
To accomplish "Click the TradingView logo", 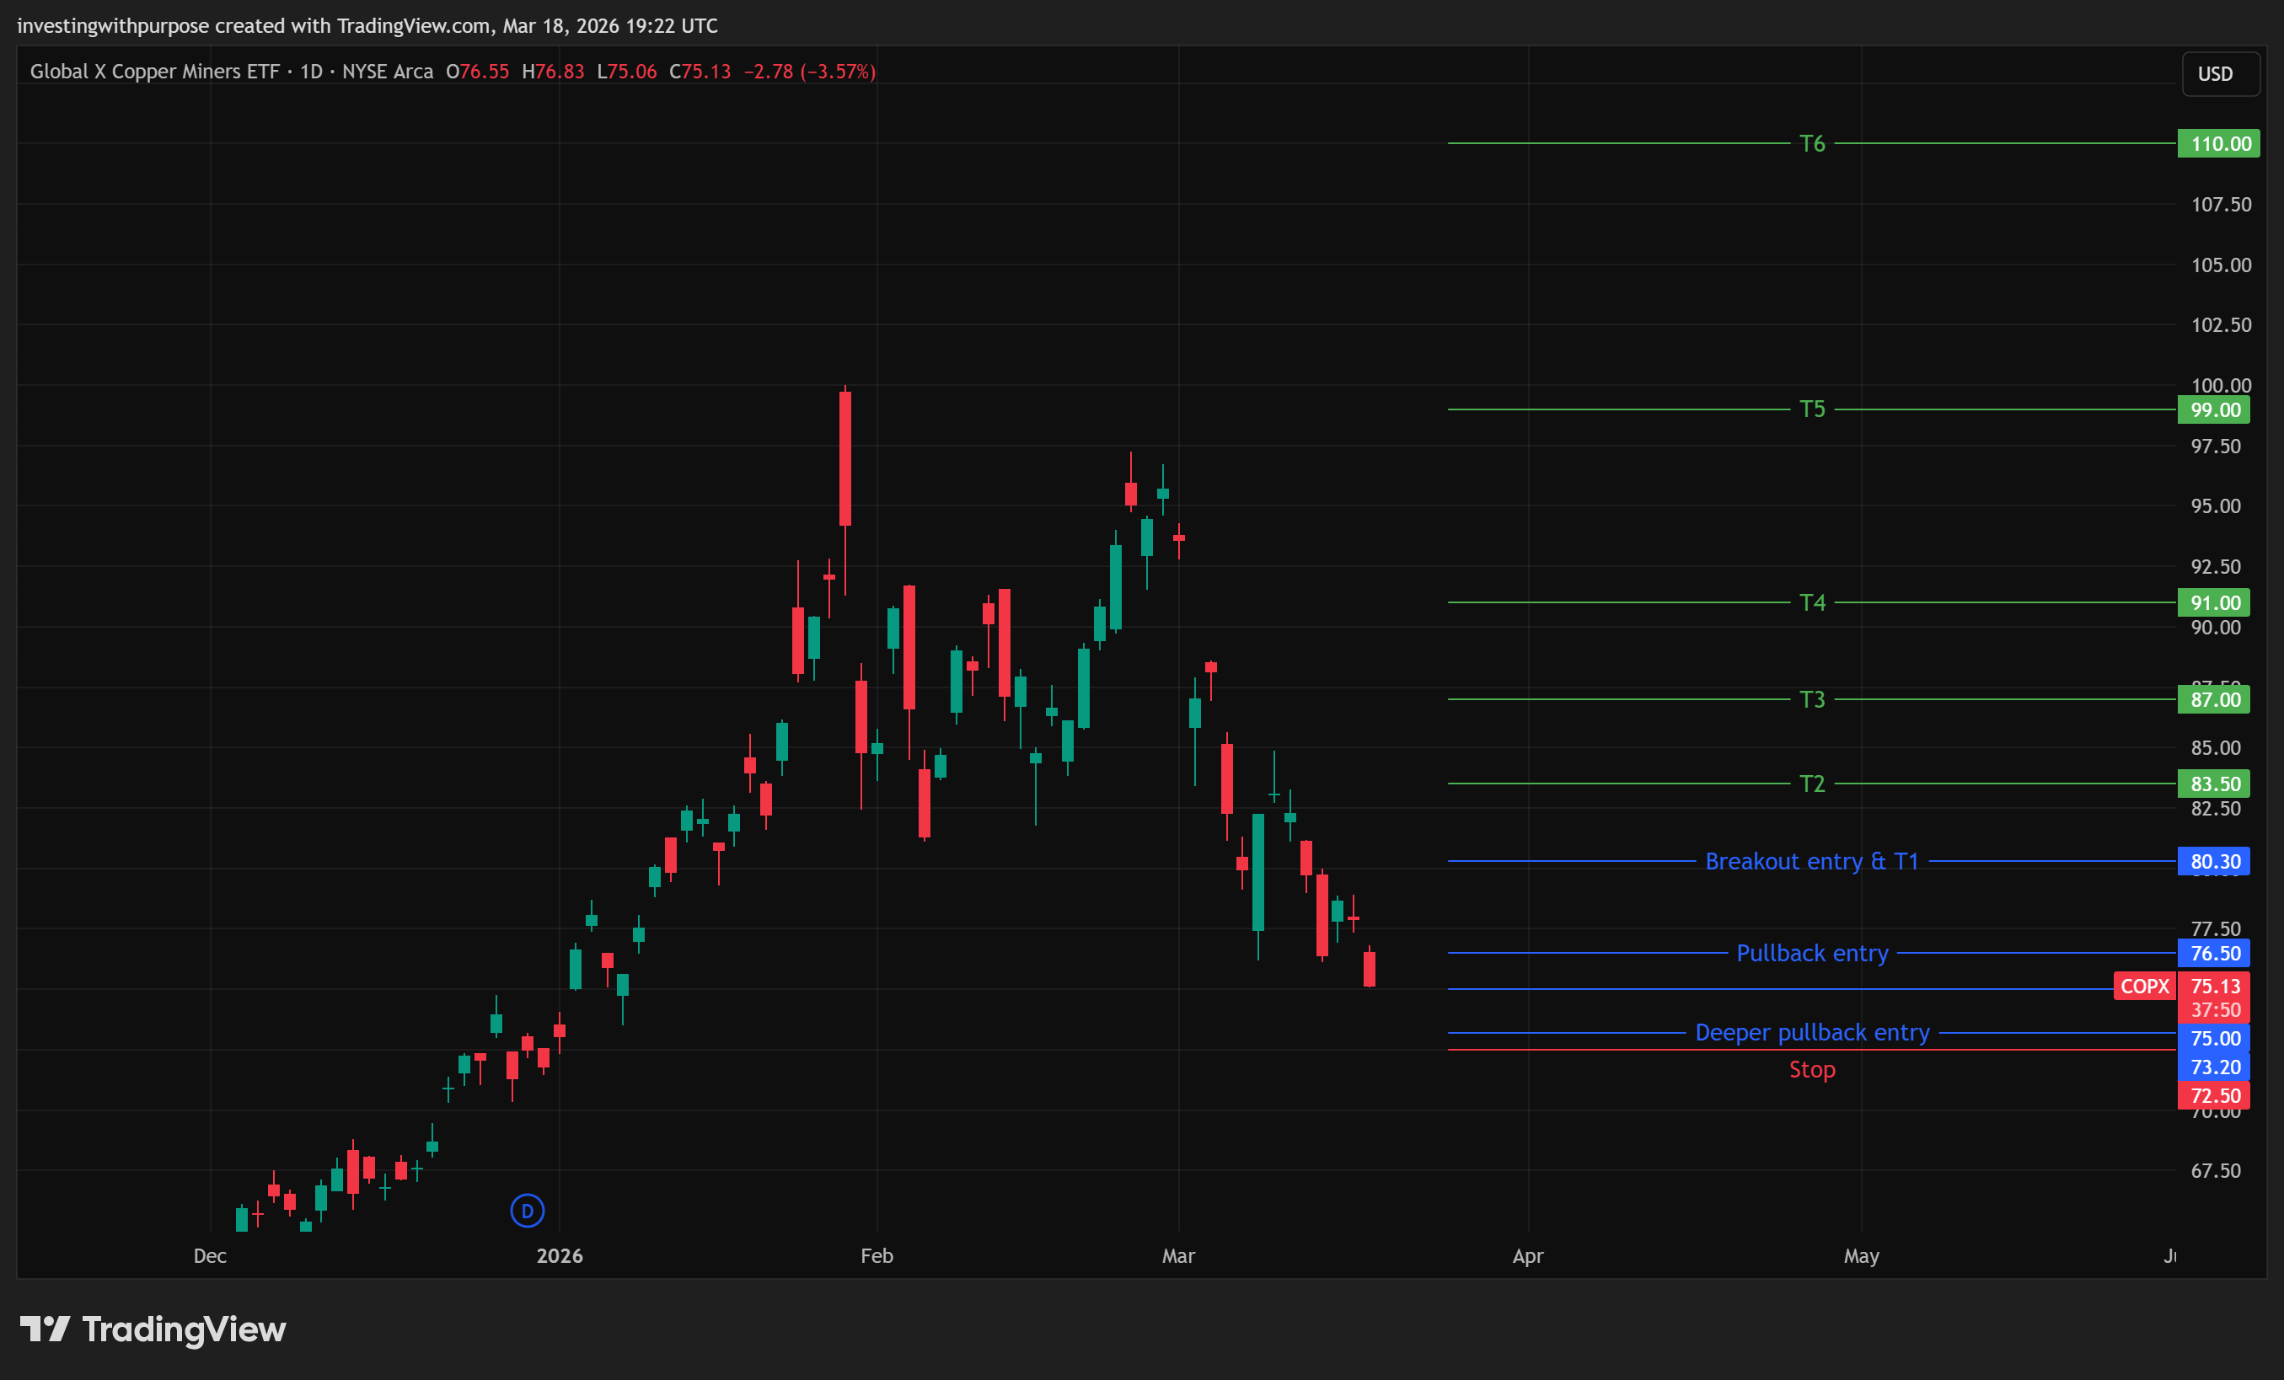I will [153, 1330].
